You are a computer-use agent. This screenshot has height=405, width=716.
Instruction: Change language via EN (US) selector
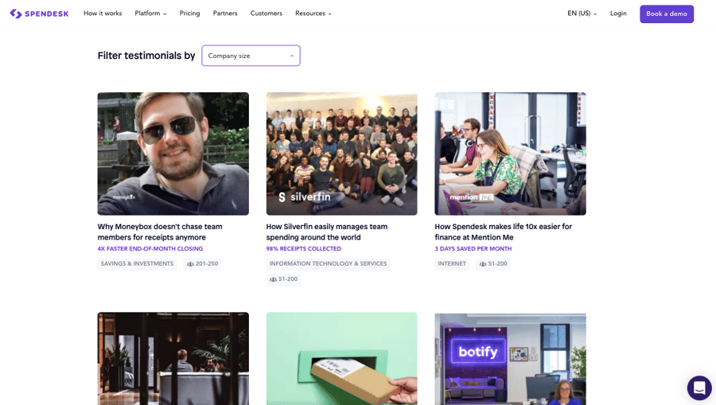(582, 14)
